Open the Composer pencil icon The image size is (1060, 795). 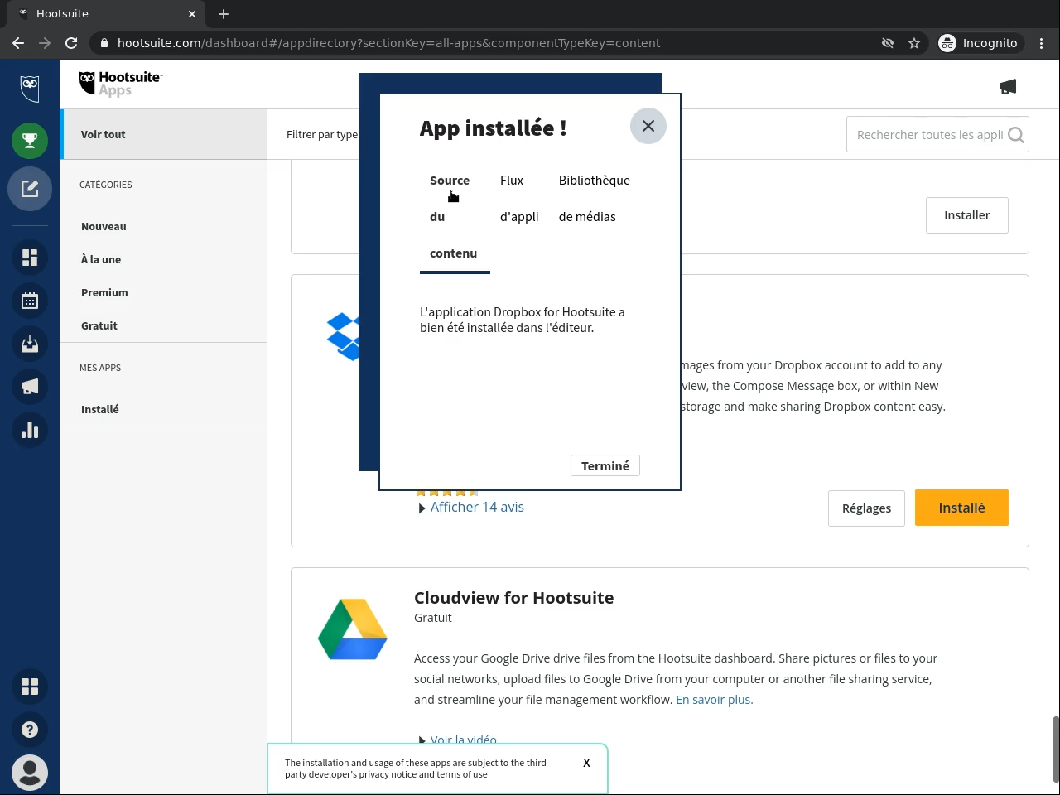[x=30, y=189]
